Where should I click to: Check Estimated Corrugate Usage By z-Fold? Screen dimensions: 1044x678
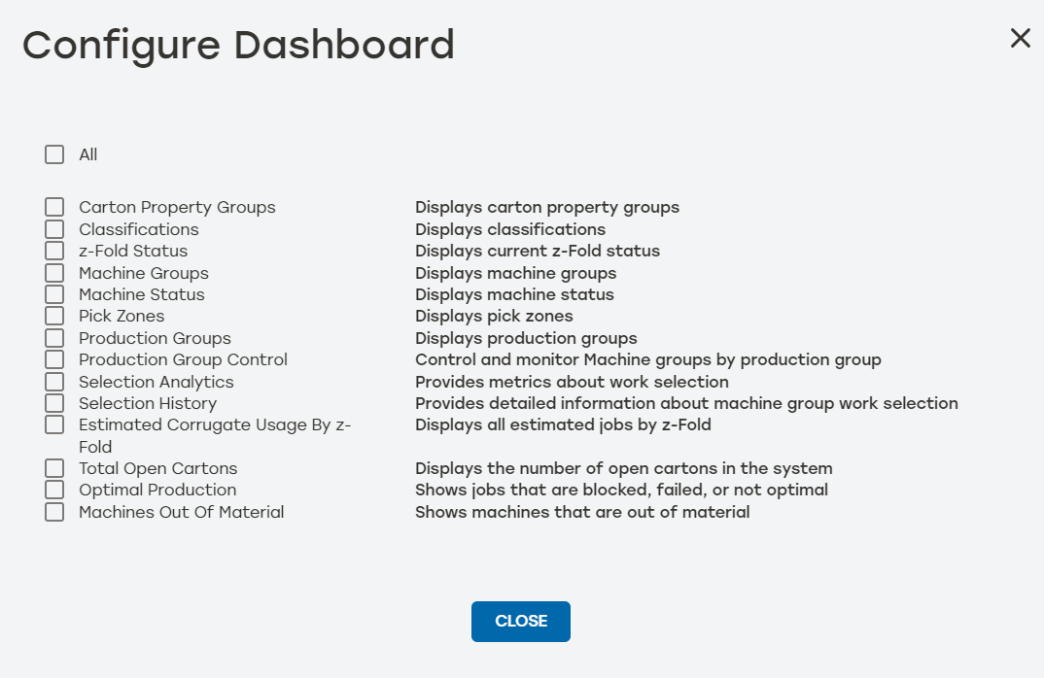pyautogui.click(x=54, y=424)
